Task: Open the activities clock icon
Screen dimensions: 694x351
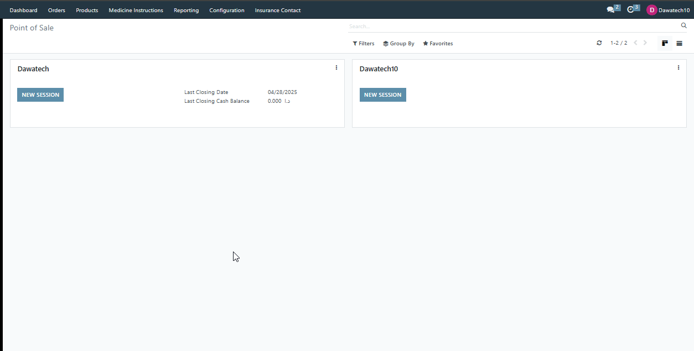Action: click(630, 10)
